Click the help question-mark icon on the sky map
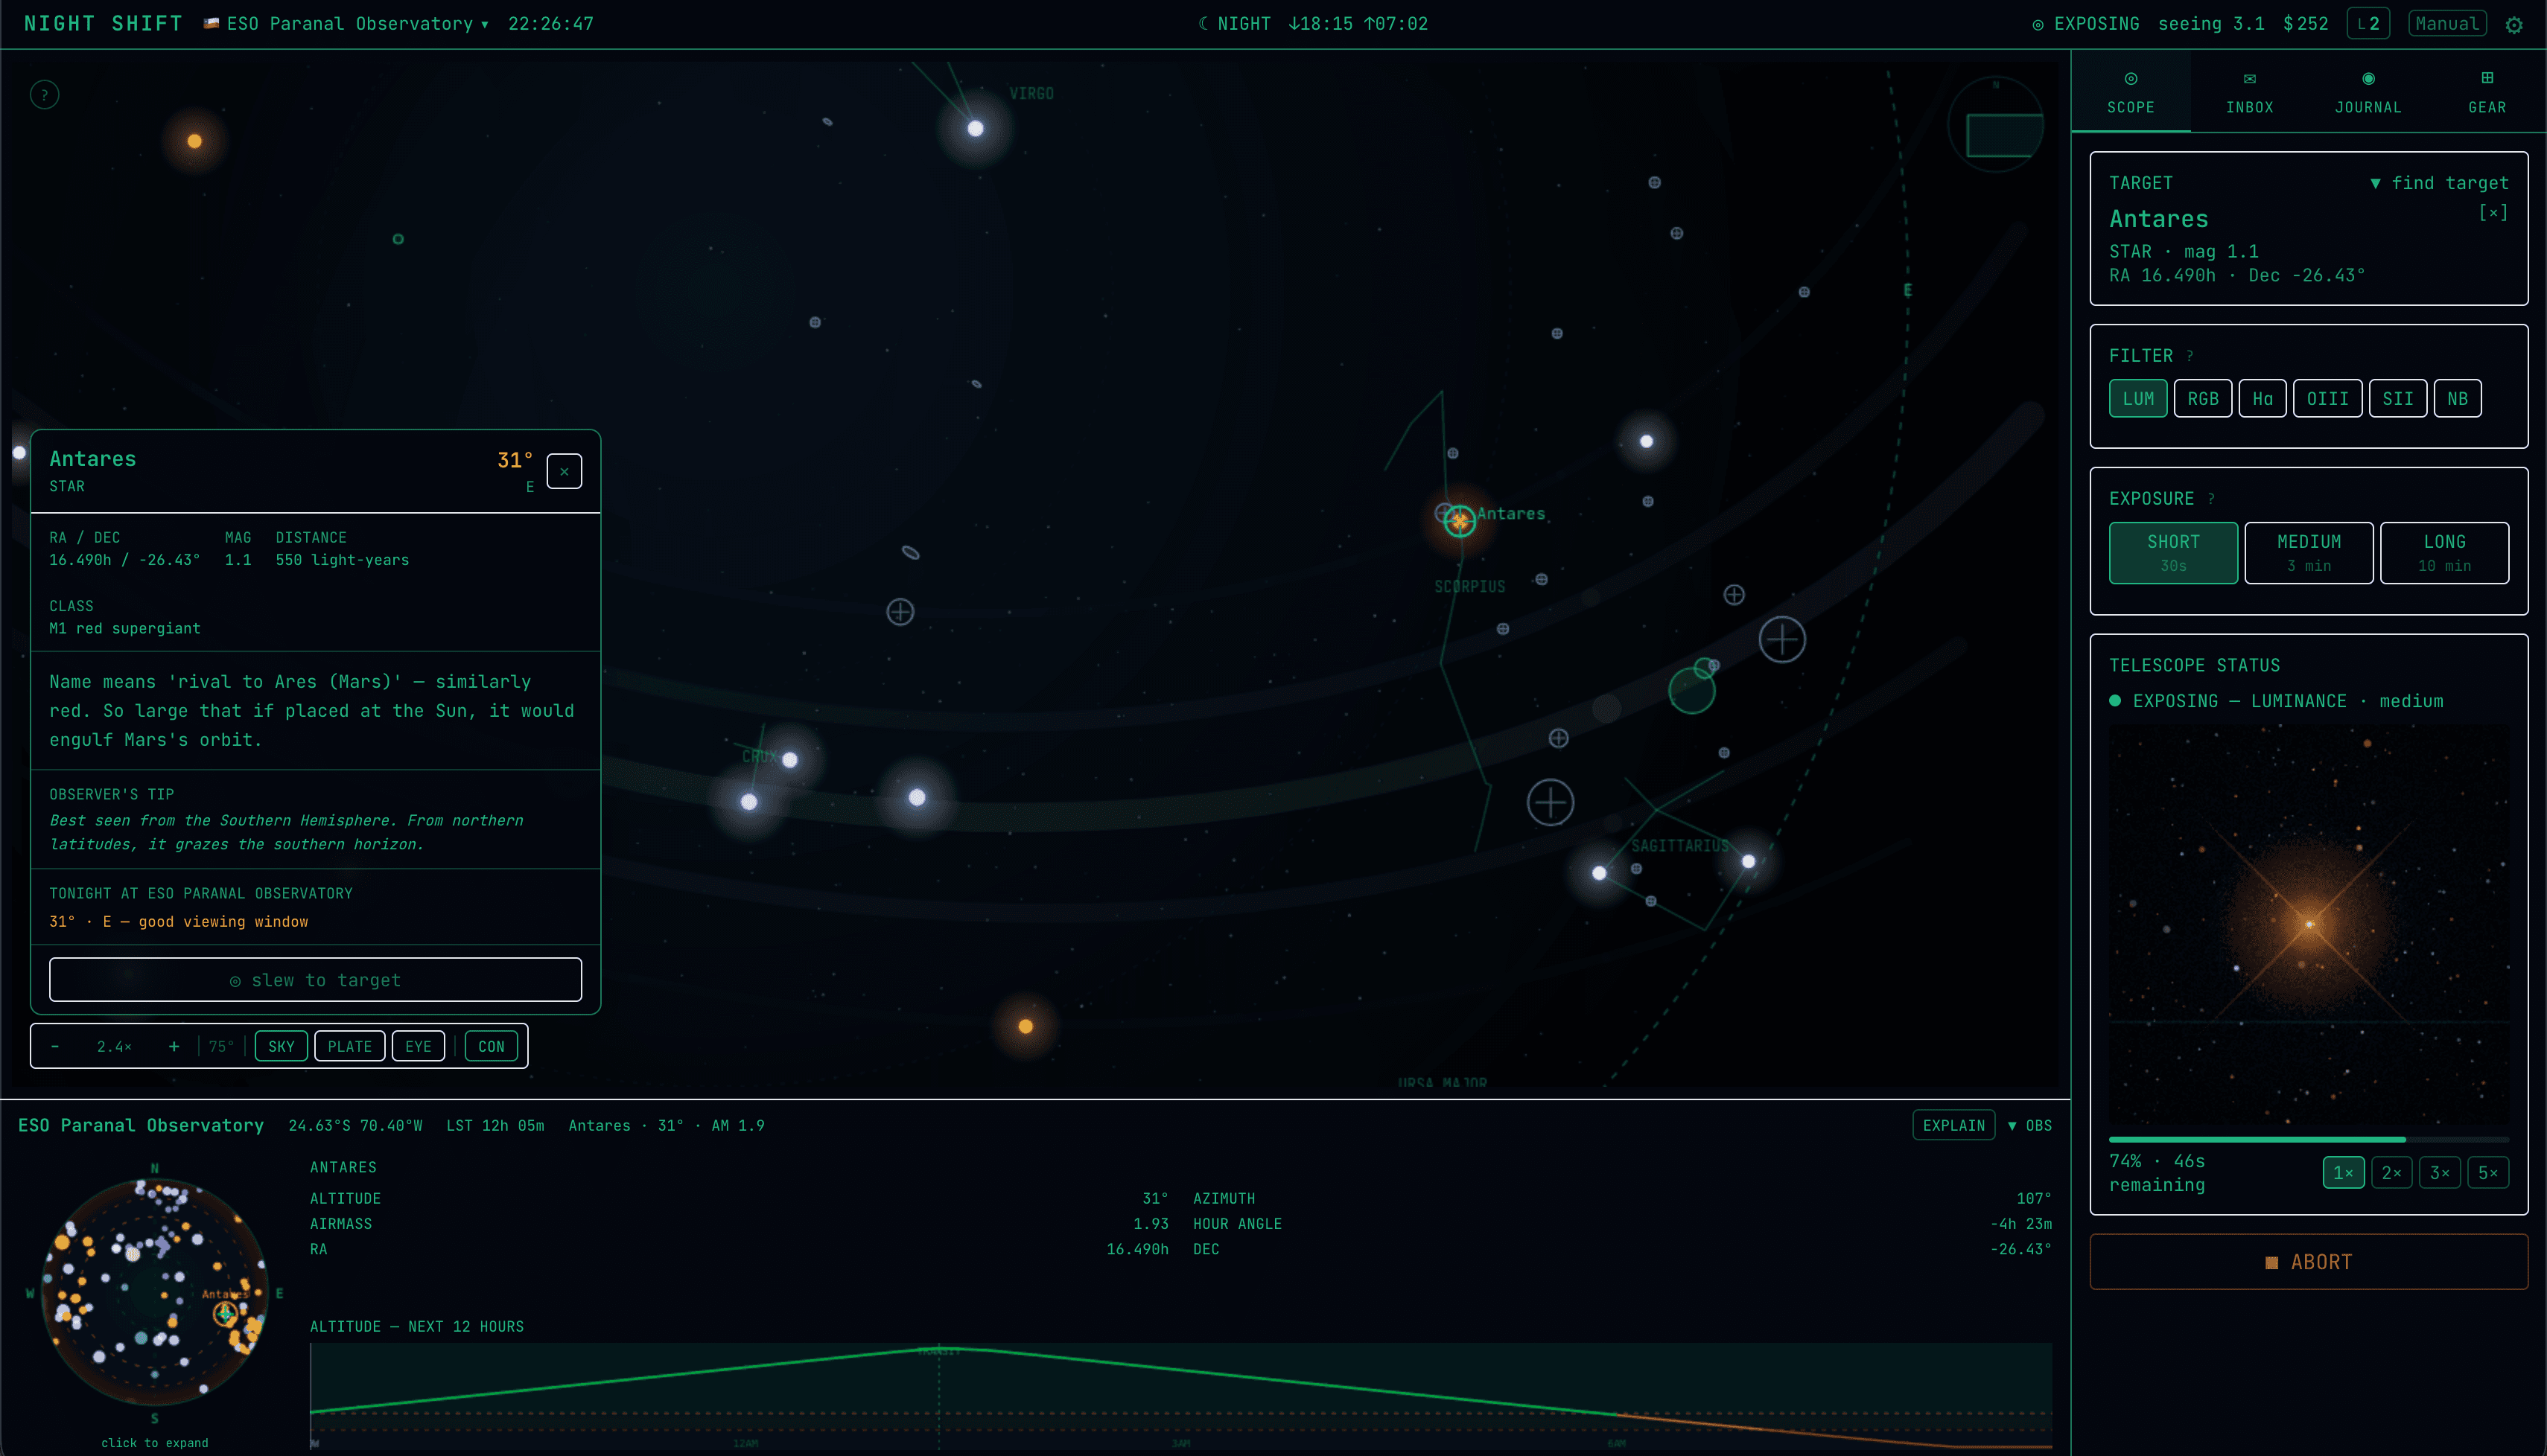This screenshot has width=2547, height=1456. pyautogui.click(x=44, y=94)
